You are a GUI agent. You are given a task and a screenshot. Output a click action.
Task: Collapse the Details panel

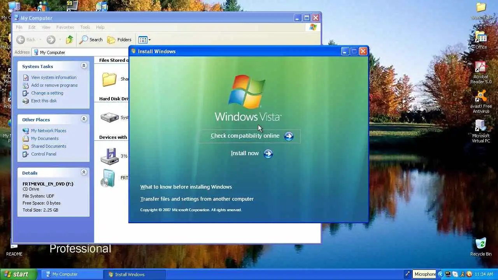[x=84, y=172]
